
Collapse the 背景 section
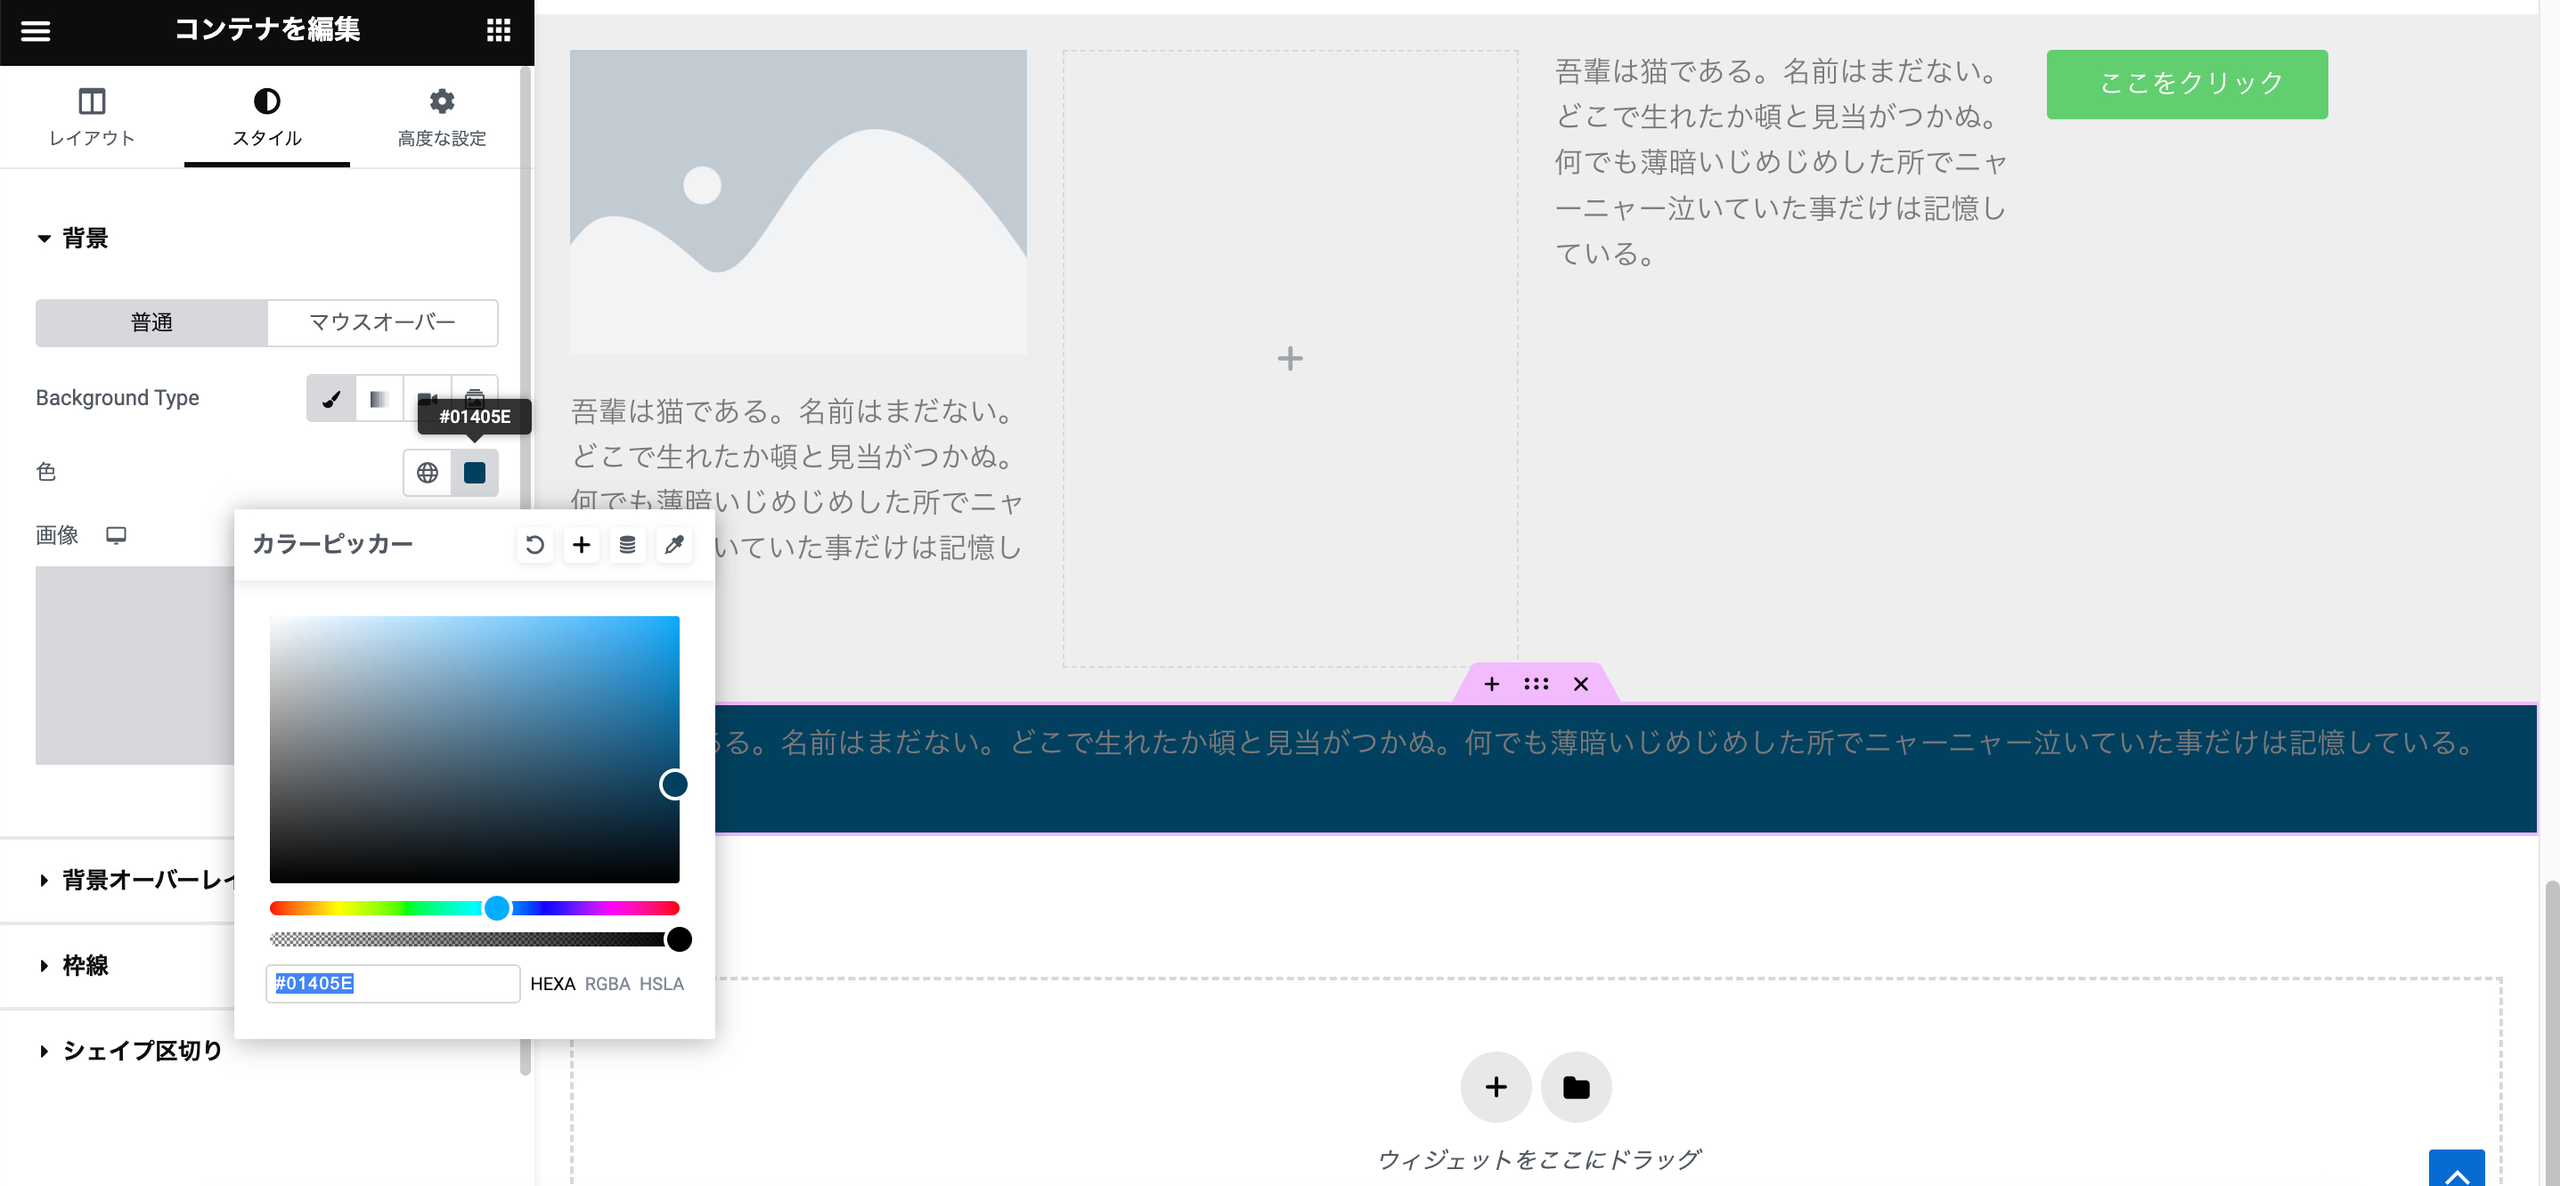pyautogui.click(x=85, y=239)
